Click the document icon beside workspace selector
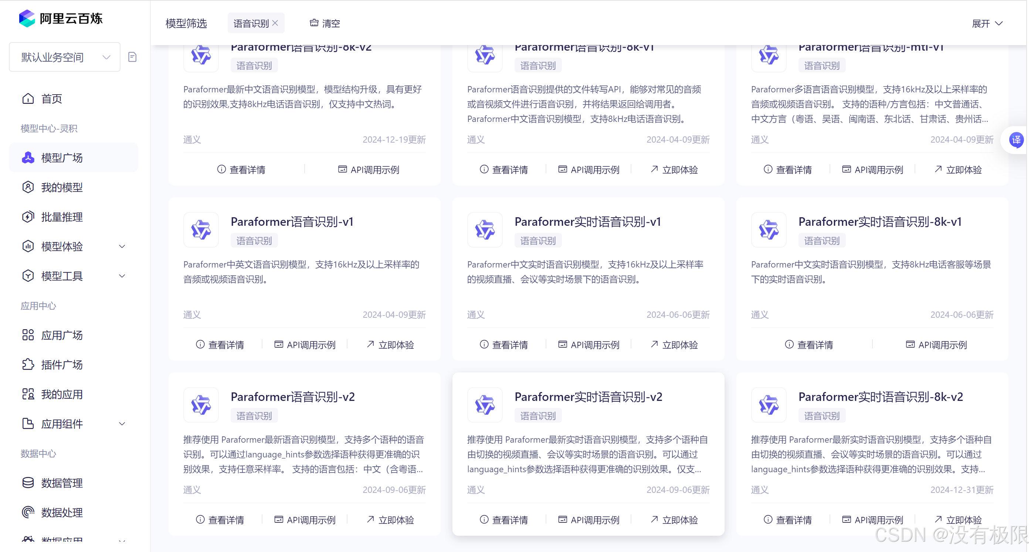The image size is (1031, 552). (132, 57)
